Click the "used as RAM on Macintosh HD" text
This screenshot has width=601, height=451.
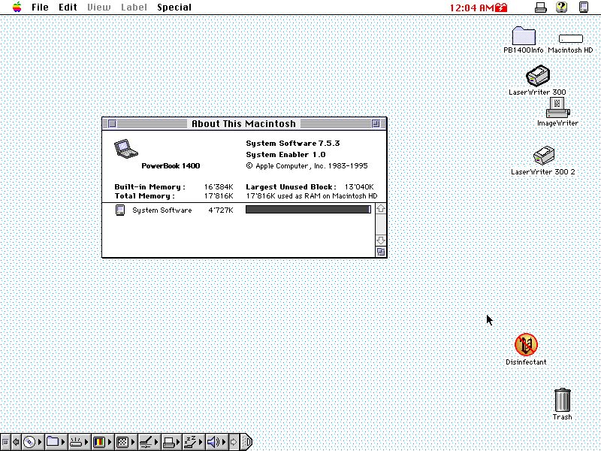coord(326,196)
